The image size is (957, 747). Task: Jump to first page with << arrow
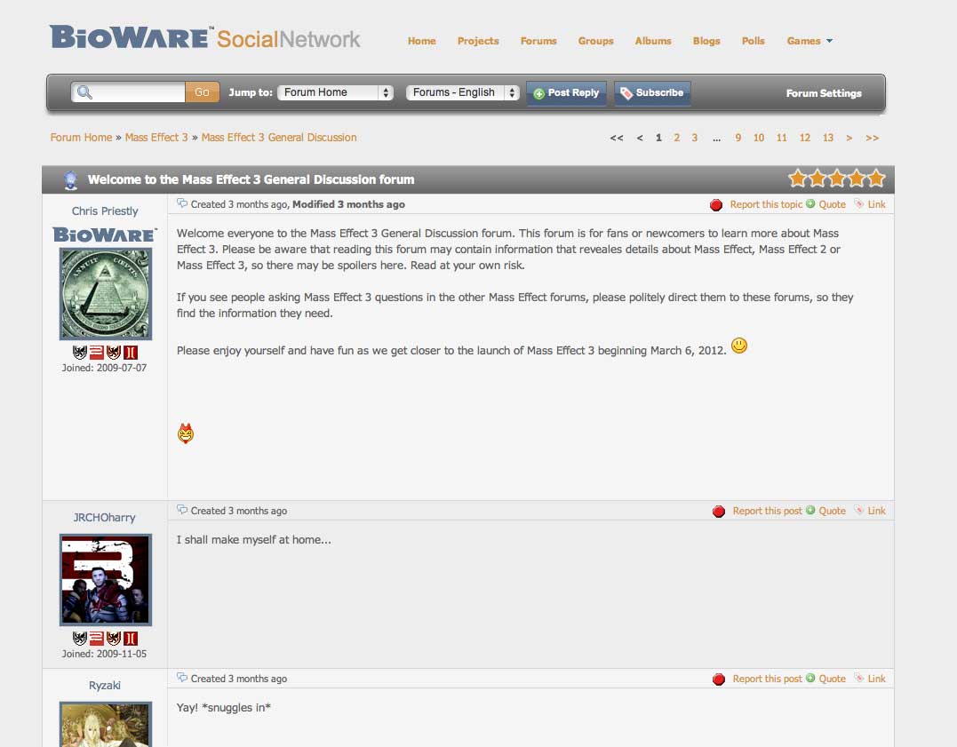click(617, 138)
